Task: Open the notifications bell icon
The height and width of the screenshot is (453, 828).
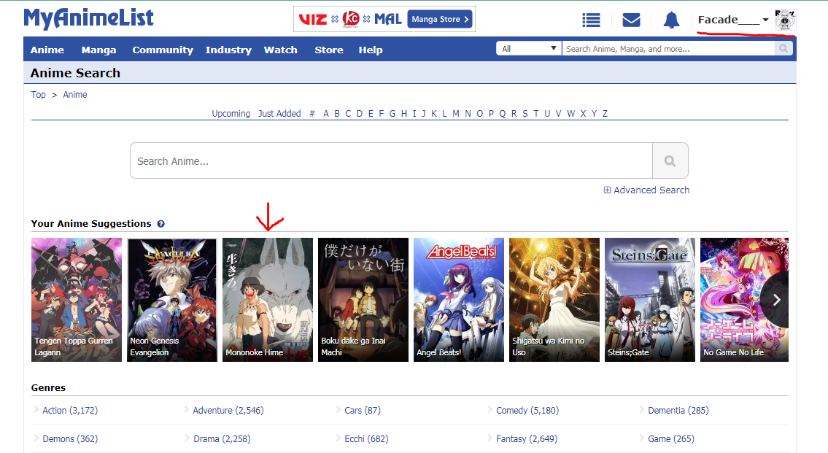Action: tap(671, 20)
